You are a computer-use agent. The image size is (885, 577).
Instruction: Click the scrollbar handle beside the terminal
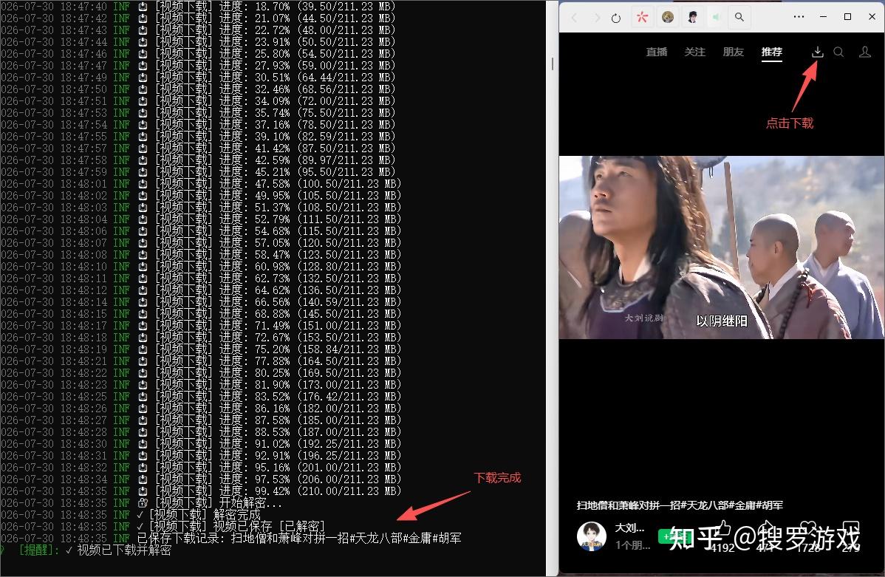[552, 64]
